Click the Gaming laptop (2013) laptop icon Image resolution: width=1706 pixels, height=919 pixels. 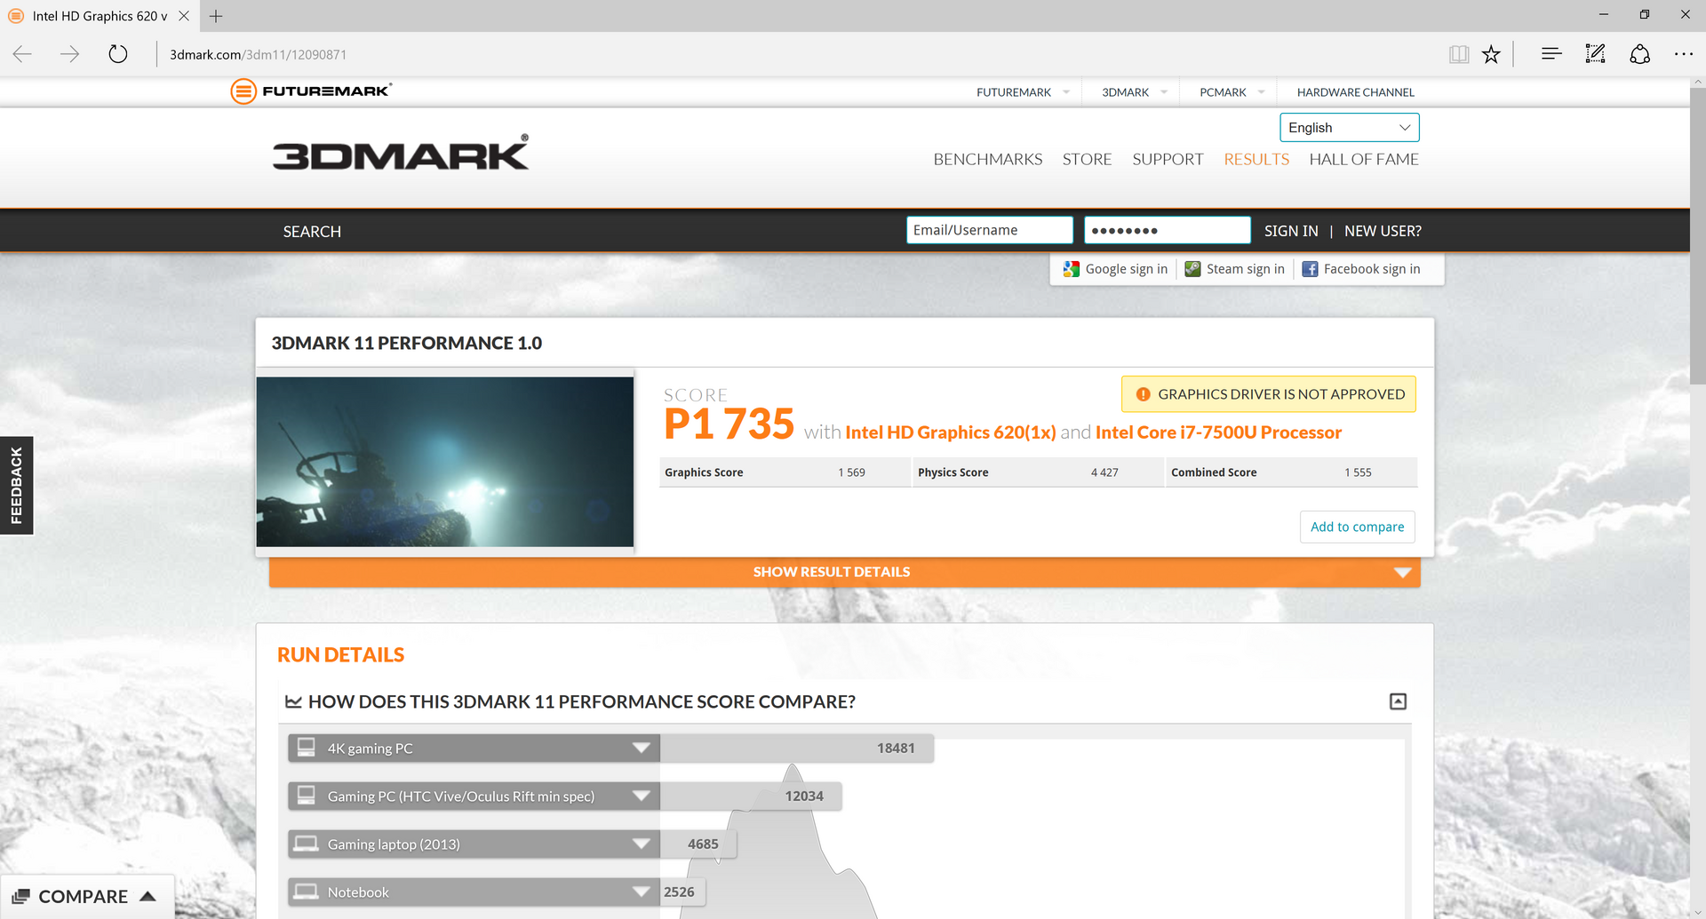pos(306,844)
